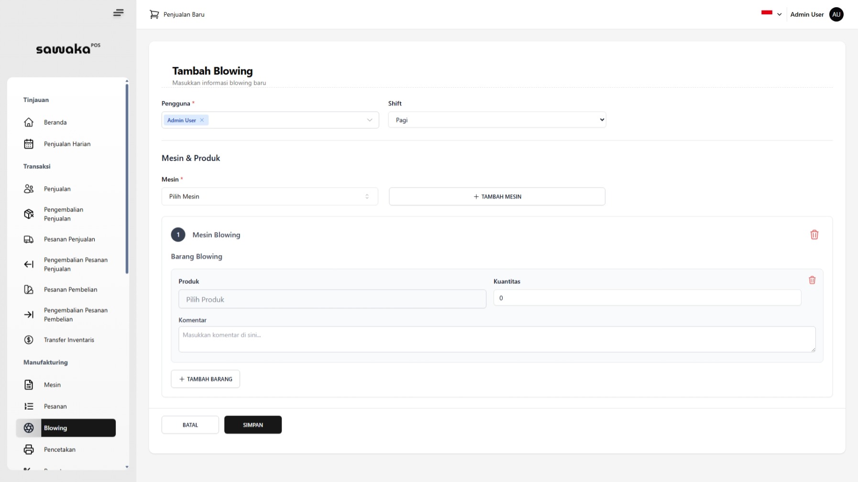This screenshot has height=482, width=858.
Task: Expand the Pilih Mesin dropdown
Action: pyautogui.click(x=269, y=197)
